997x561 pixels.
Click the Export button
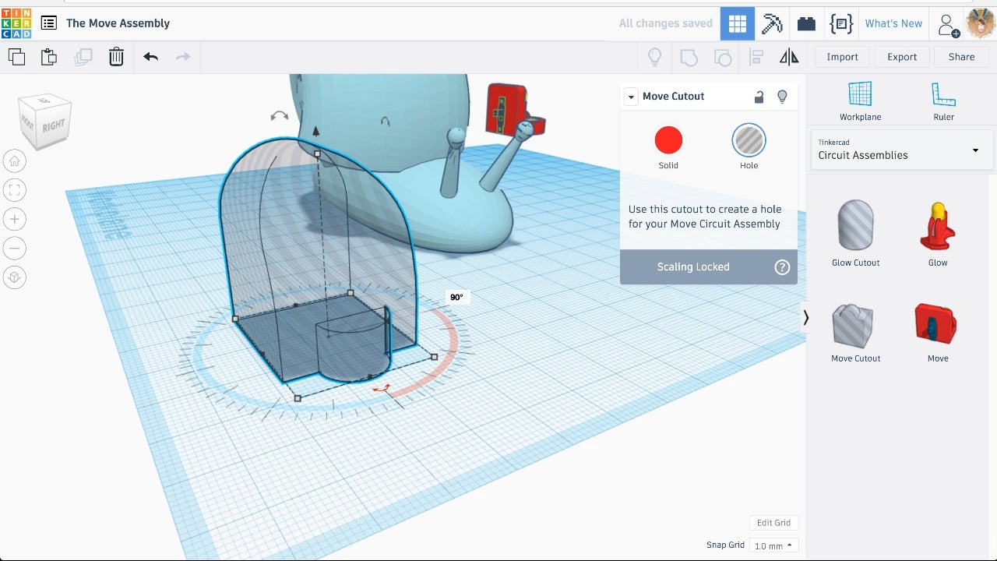902,57
